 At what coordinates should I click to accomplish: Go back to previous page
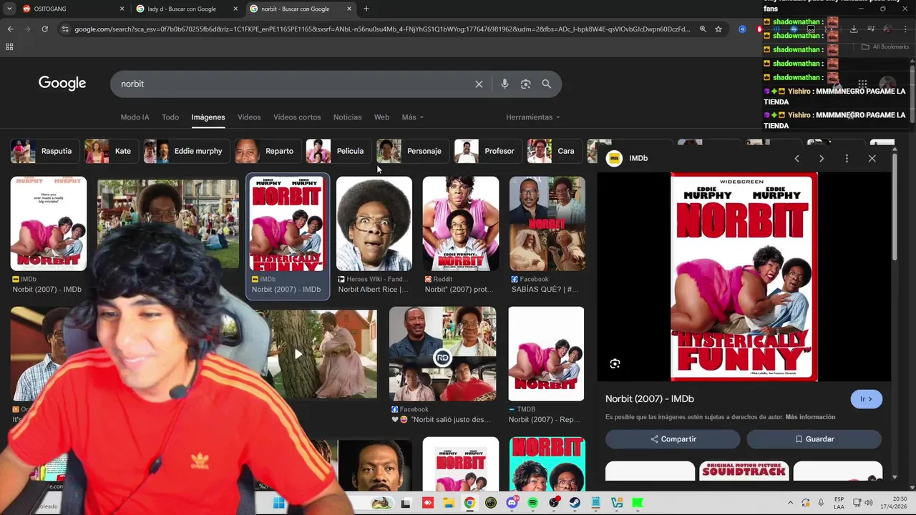point(10,29)
